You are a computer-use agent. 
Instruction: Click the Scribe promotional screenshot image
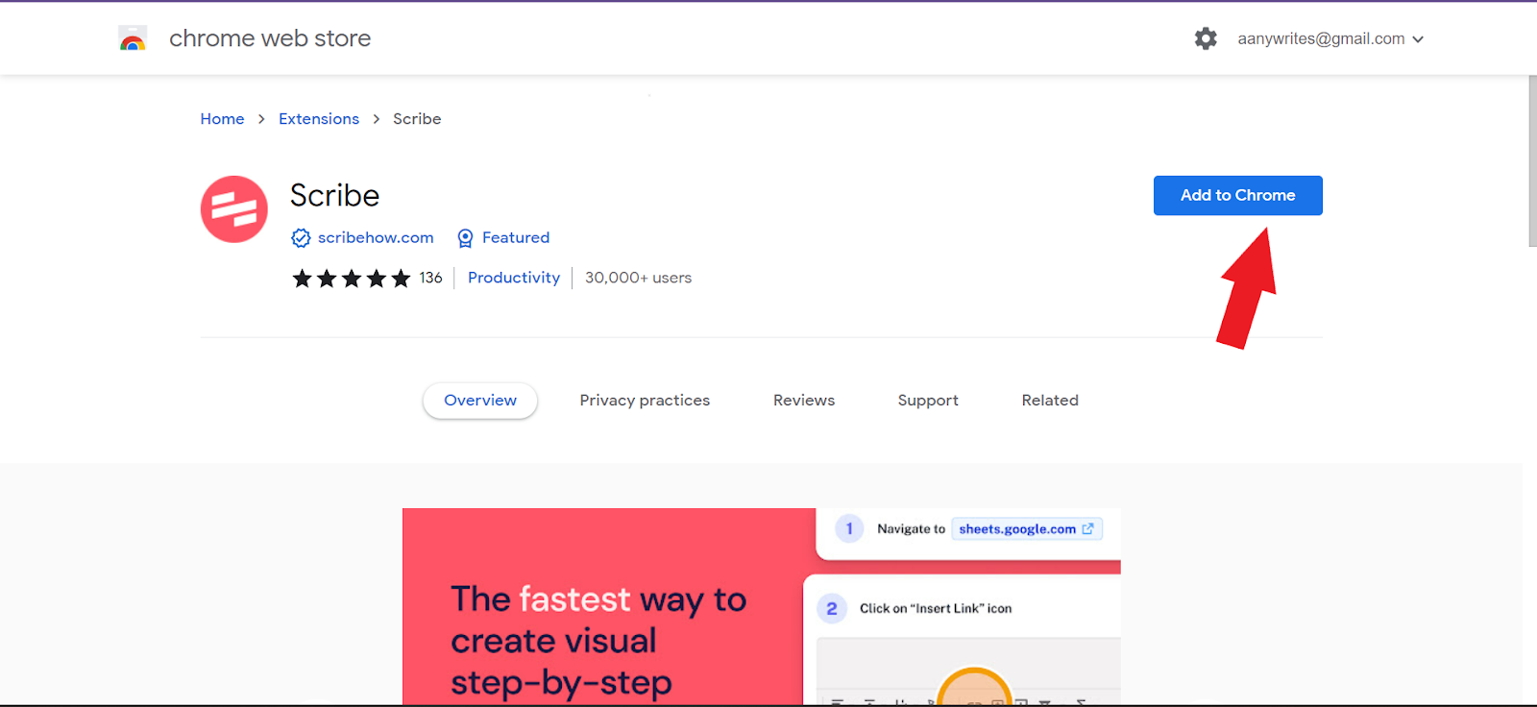pos(762,606)
